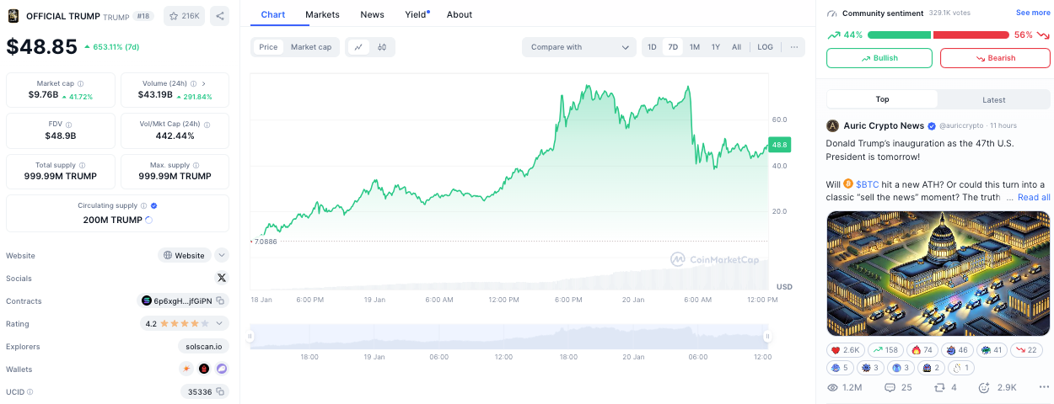Select the candlestick chart style
The height and width of the screenshot is (404, 1054).
coord(382,47)
